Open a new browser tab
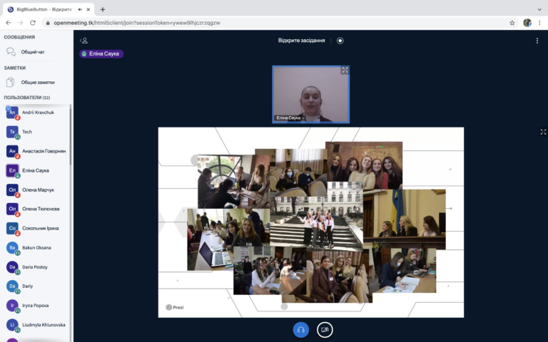This screenshot has width=548, height=342. point(103,9)
